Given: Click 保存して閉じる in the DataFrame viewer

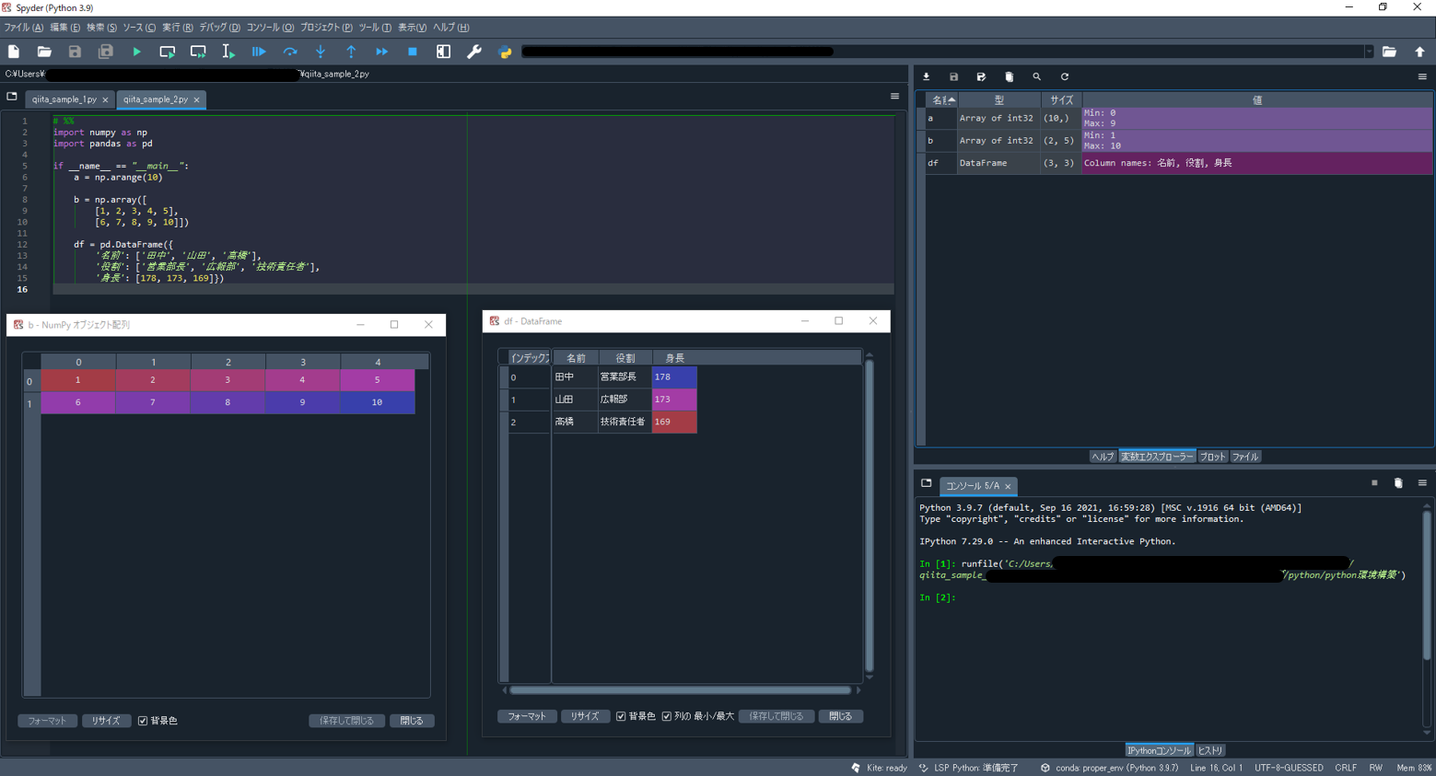Looking at the screenshot, I should click(x=776, y=716).
